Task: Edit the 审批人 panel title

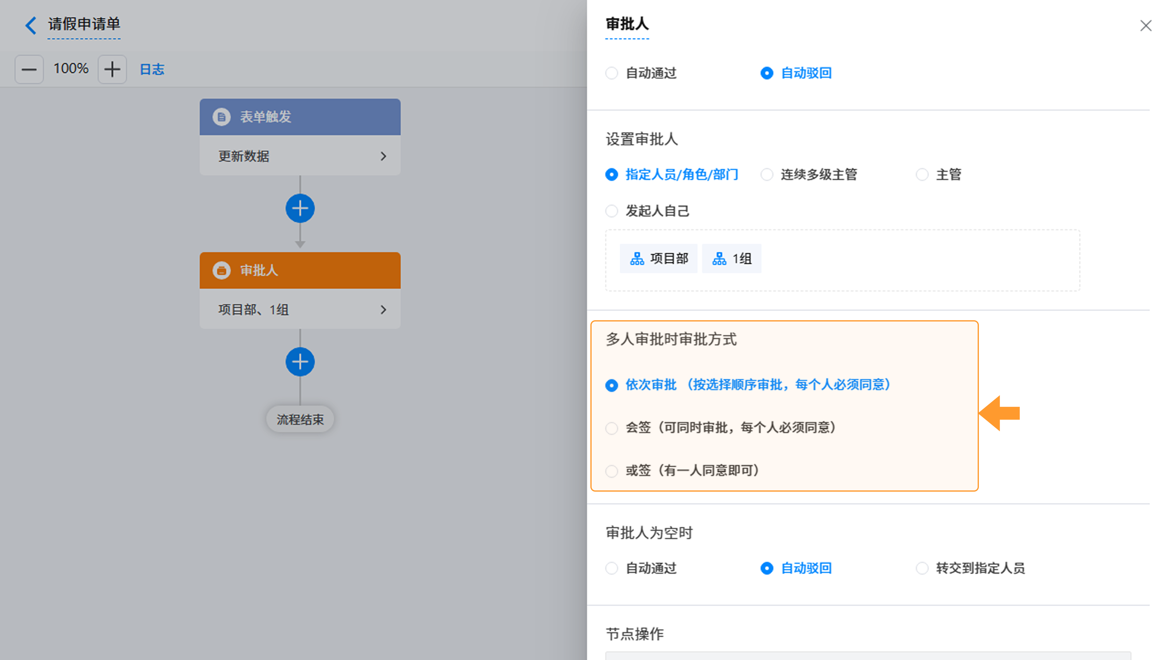Action: 627,24
